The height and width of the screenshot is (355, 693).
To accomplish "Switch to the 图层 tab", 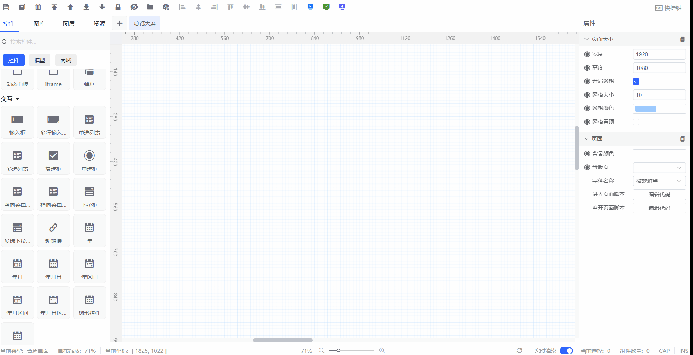I will point(69,24).
